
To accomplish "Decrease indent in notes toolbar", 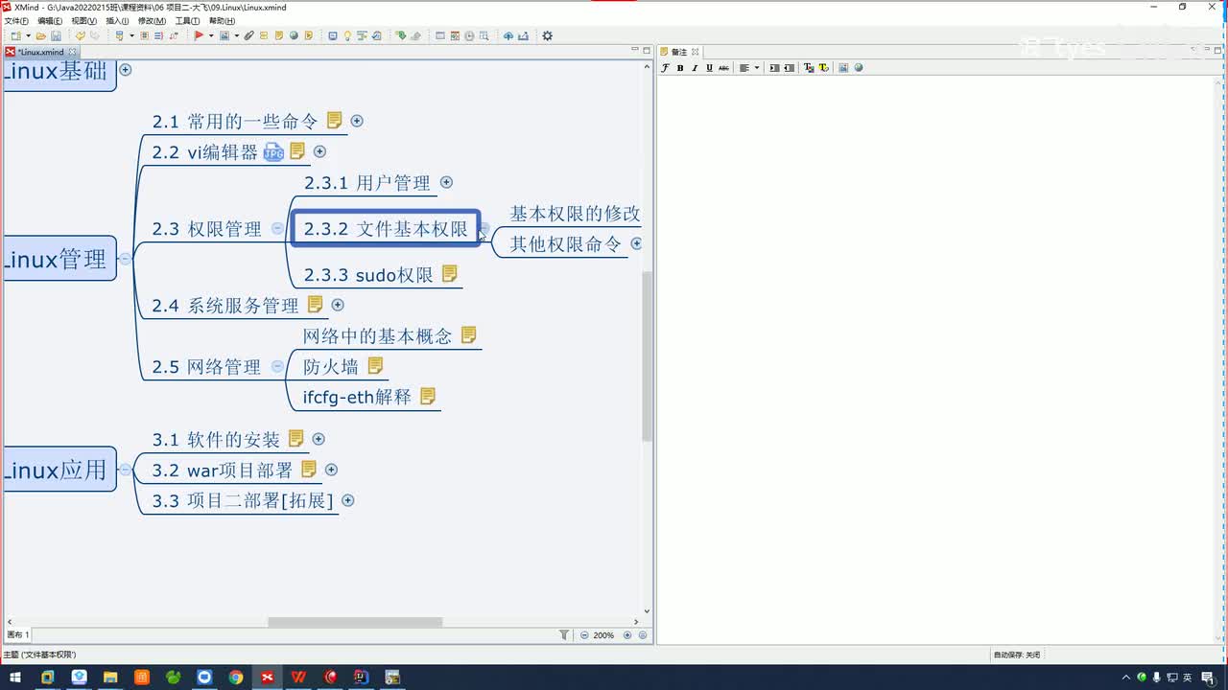I will point(789,68).
